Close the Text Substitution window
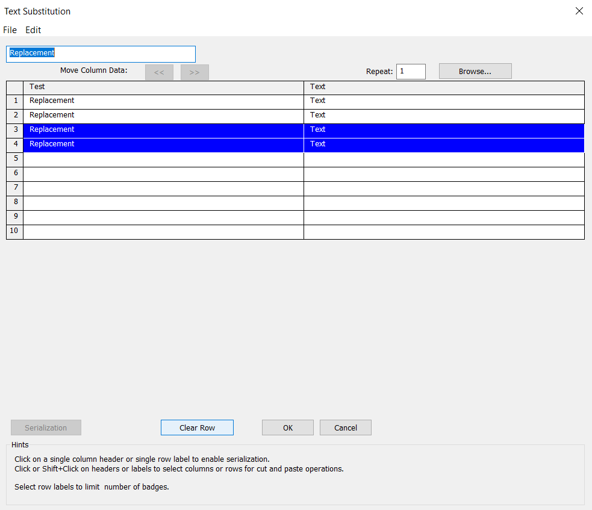 (579, 11)
